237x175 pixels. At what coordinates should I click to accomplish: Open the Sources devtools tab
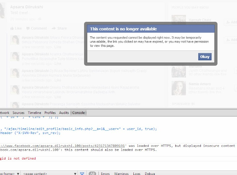pyautogui.click(x=19, y=113)
